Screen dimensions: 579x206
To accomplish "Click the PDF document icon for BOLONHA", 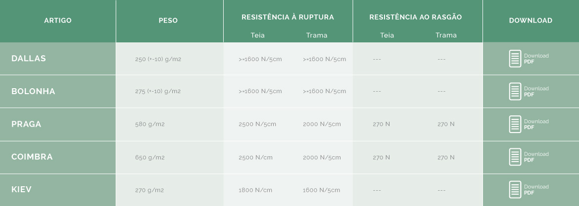I will [515, 91].
